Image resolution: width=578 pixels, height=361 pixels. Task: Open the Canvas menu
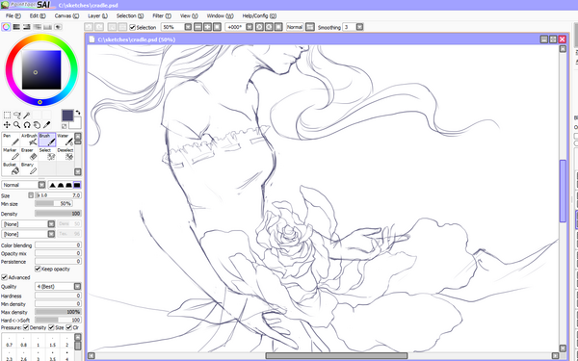pos(66,15)
